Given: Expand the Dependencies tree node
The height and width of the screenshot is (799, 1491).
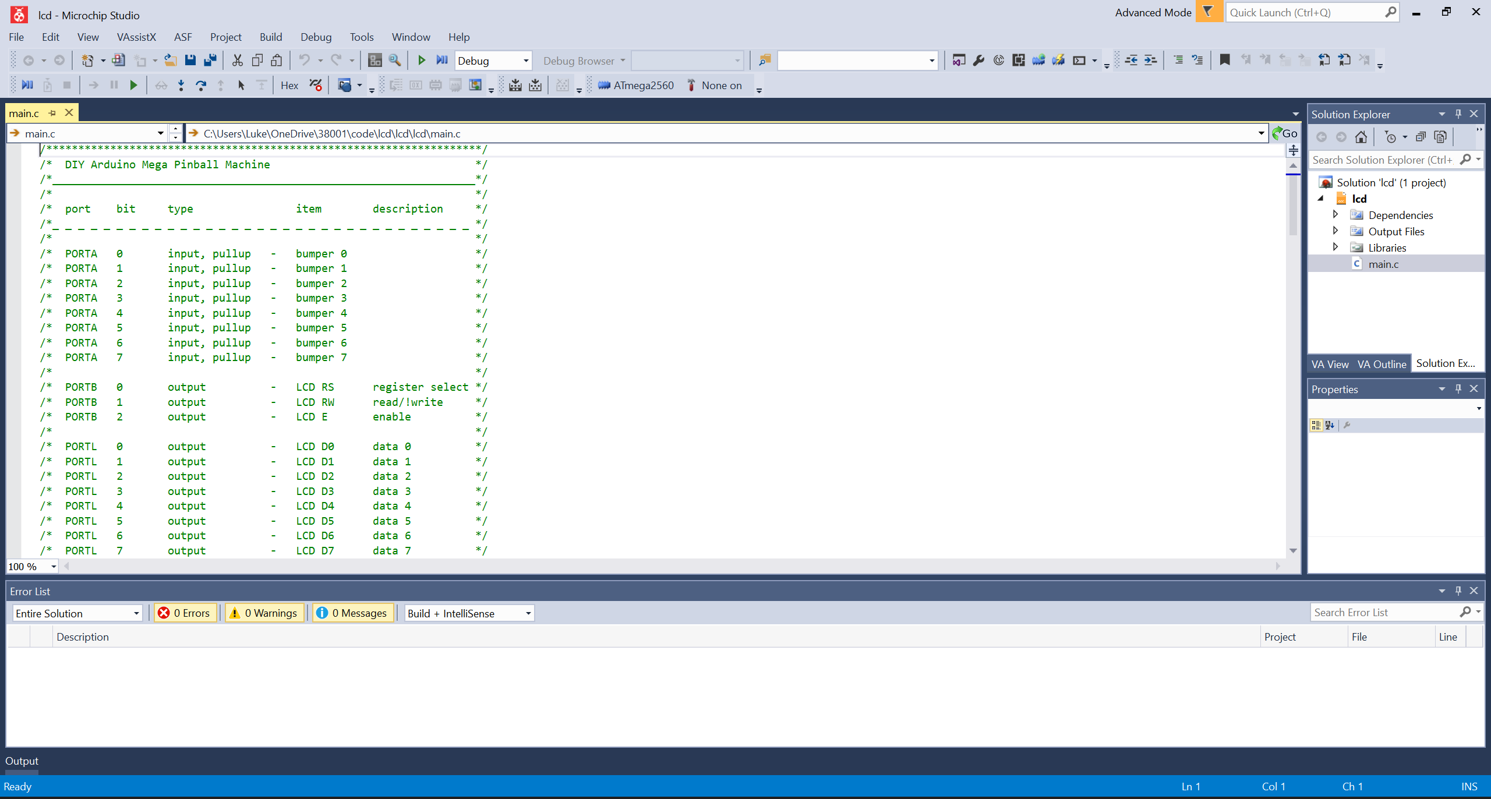Looking at the screenshot, I should 1335,215.
